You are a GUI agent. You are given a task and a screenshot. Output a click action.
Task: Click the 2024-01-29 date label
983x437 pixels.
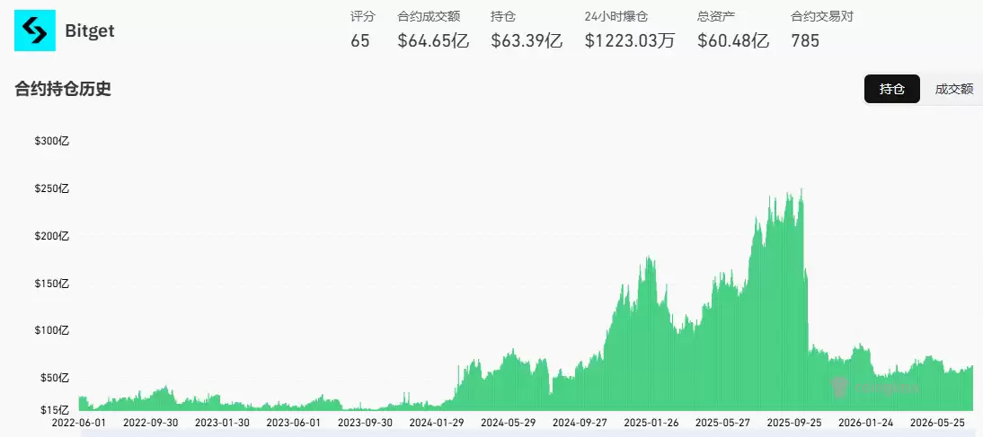[x=437, y=423]
